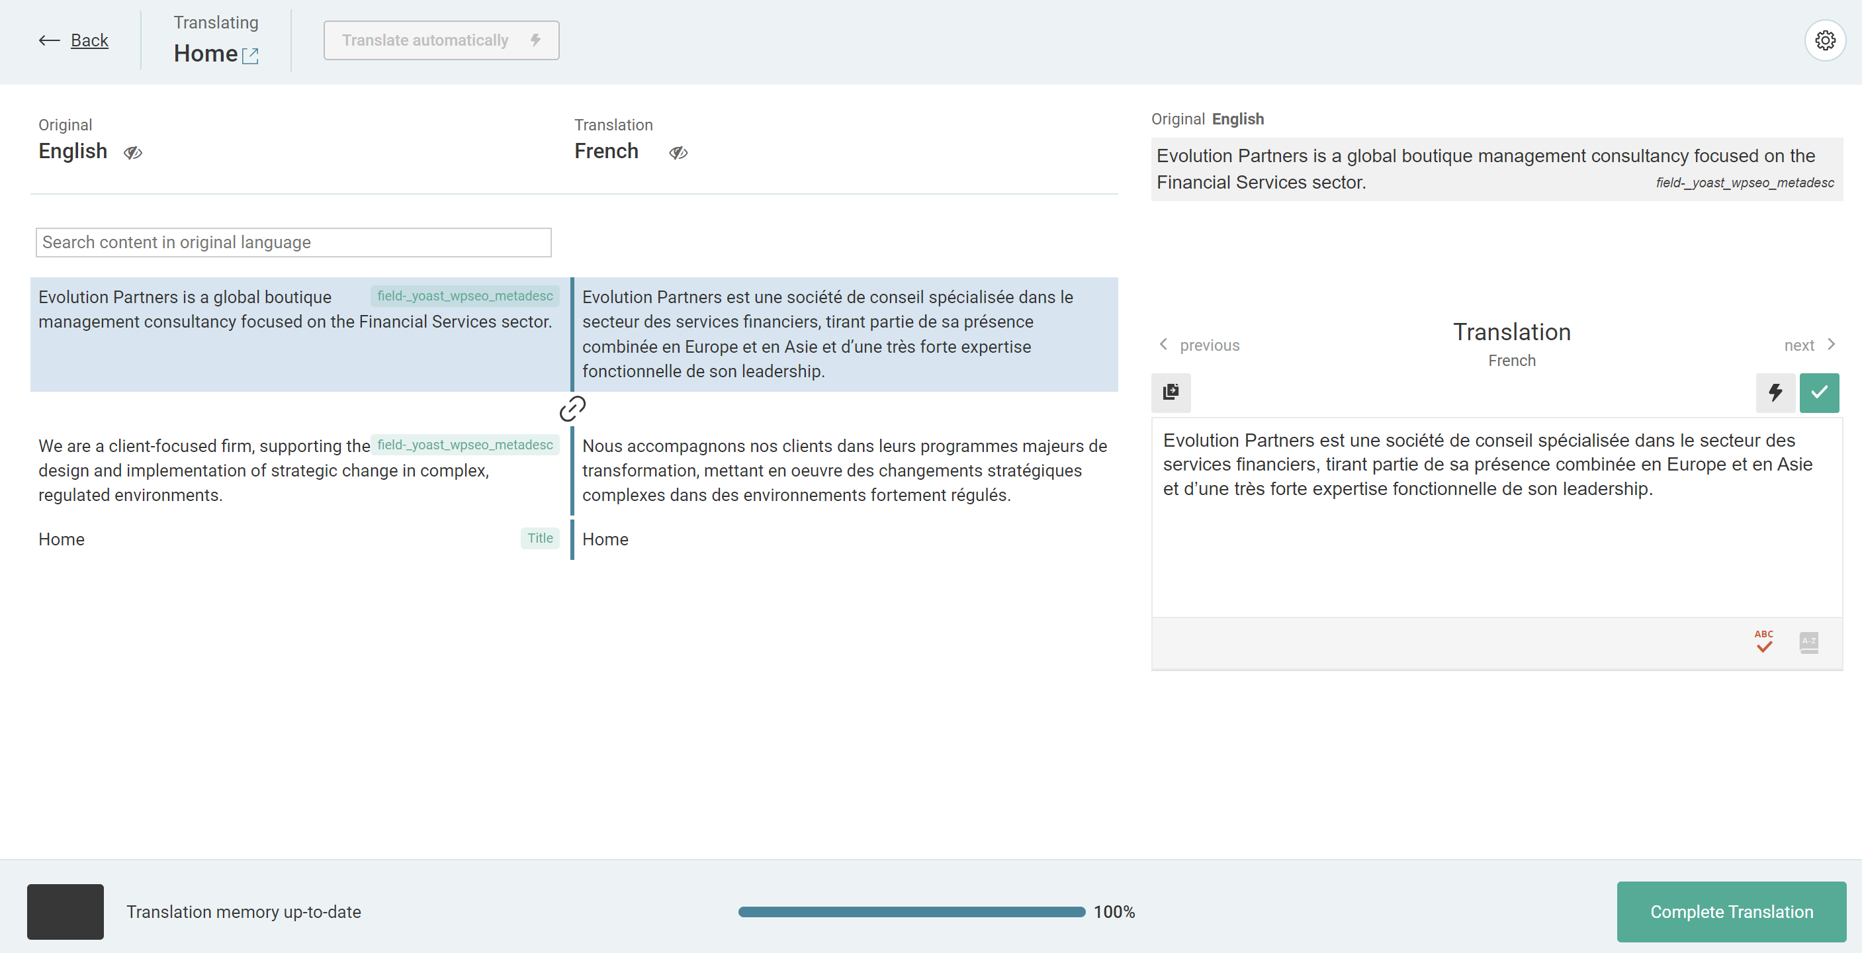The height and width of the screenshot is (953, 1862).
Task: Select the French Home translation row
Action: coord(846,539)
